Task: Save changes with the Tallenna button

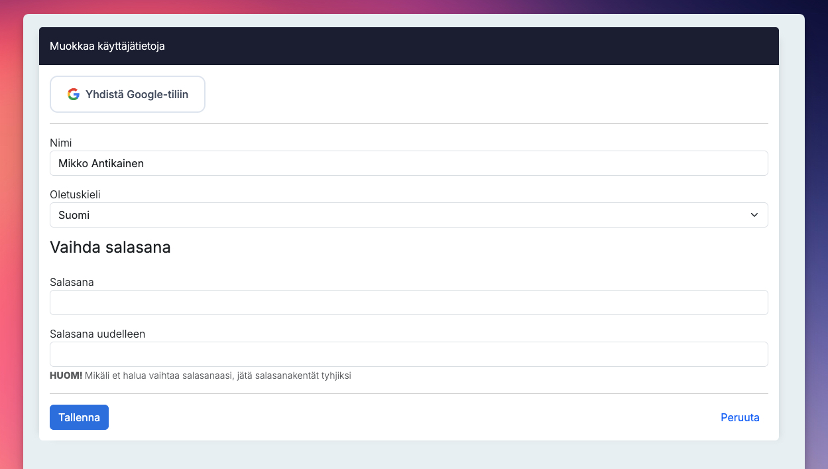Action: pos(79,417)
